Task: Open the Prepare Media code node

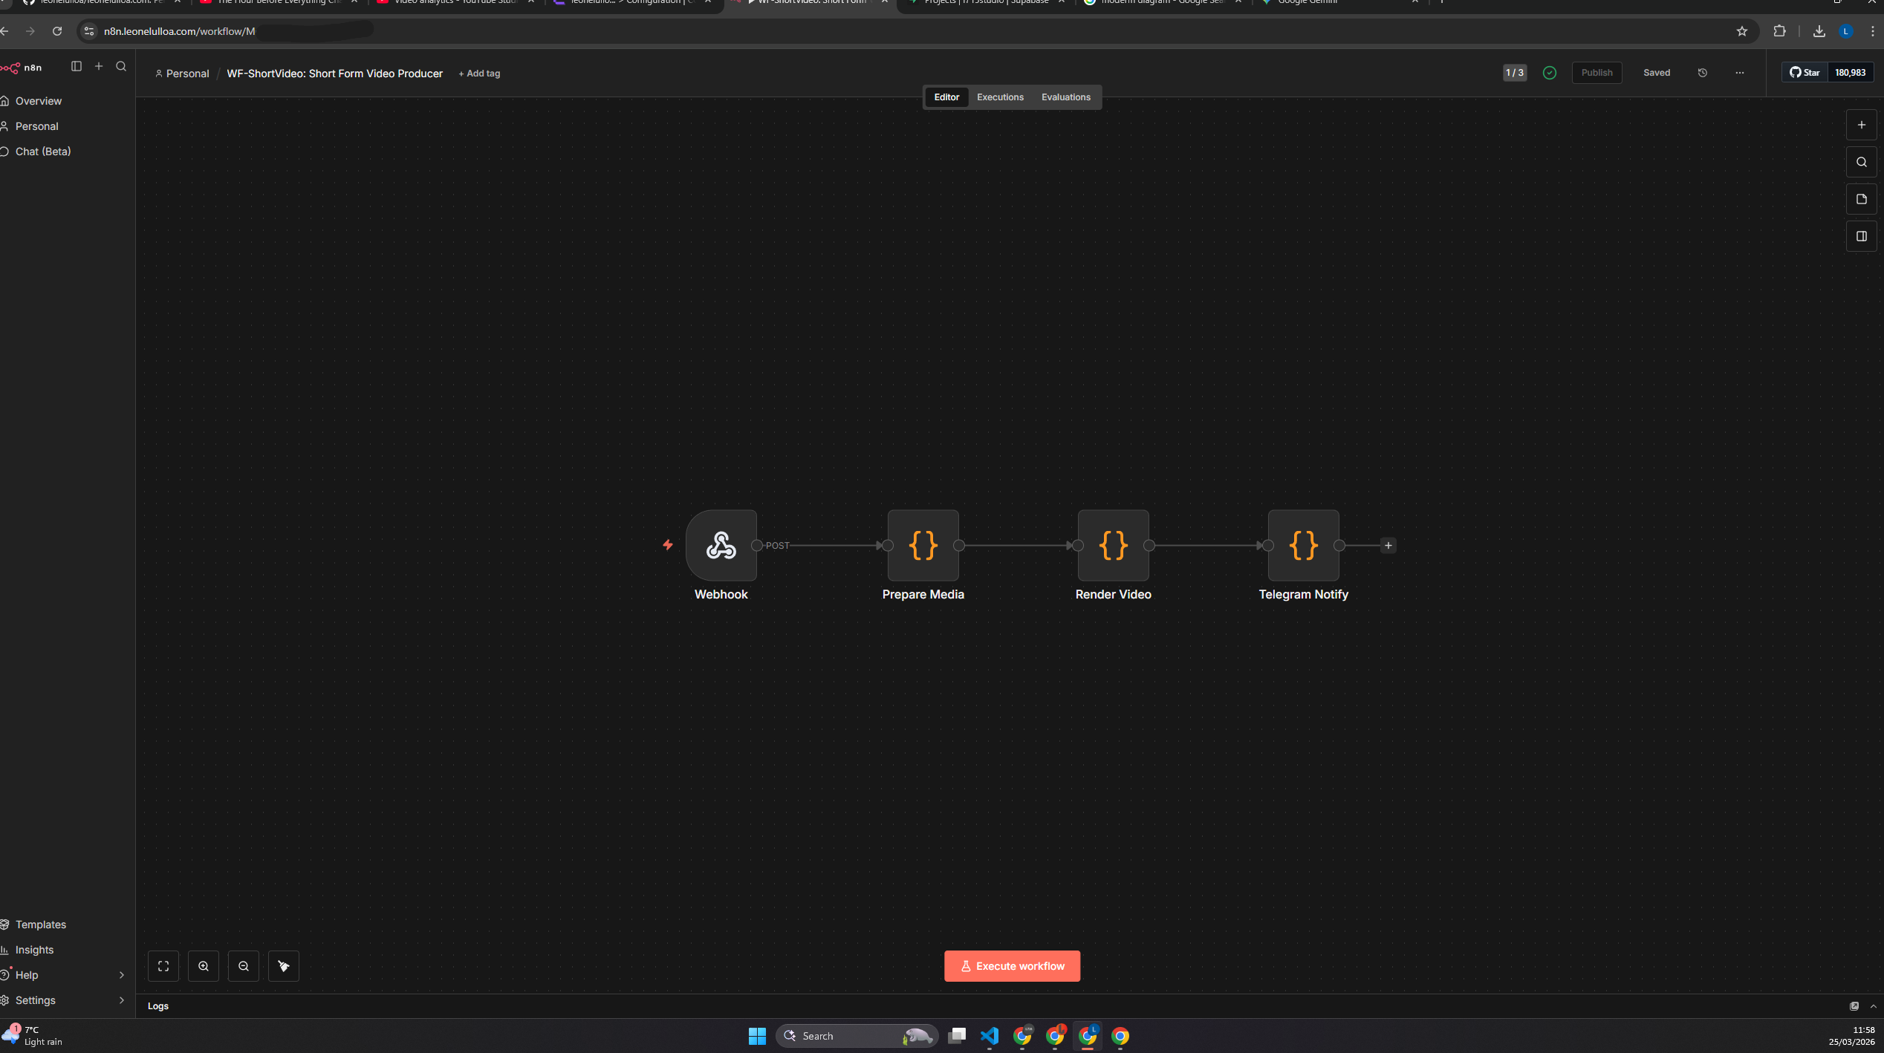Action: point(923,545)
